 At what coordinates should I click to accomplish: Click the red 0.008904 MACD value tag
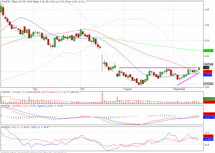(x=209, y=114)
